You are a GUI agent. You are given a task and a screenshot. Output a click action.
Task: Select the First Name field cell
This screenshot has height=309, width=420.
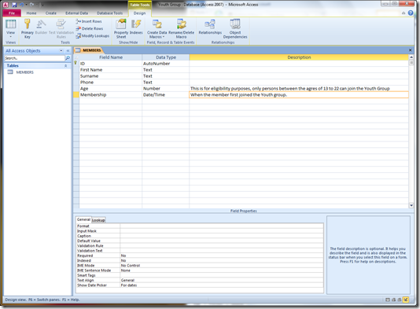pyautogui.click(x=111, y=70)
